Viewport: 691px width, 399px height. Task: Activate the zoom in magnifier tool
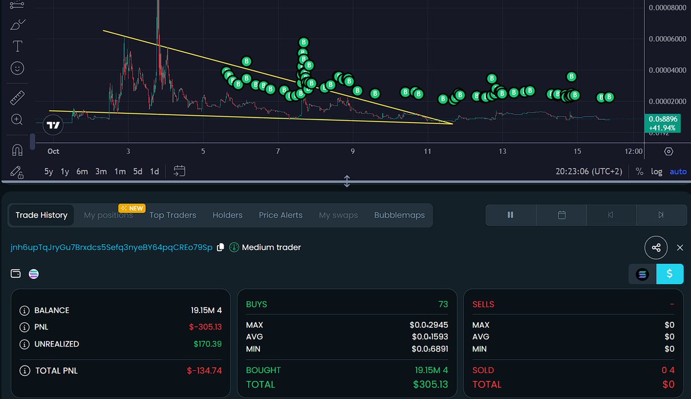pyautogui.click(x=17, y=120)
